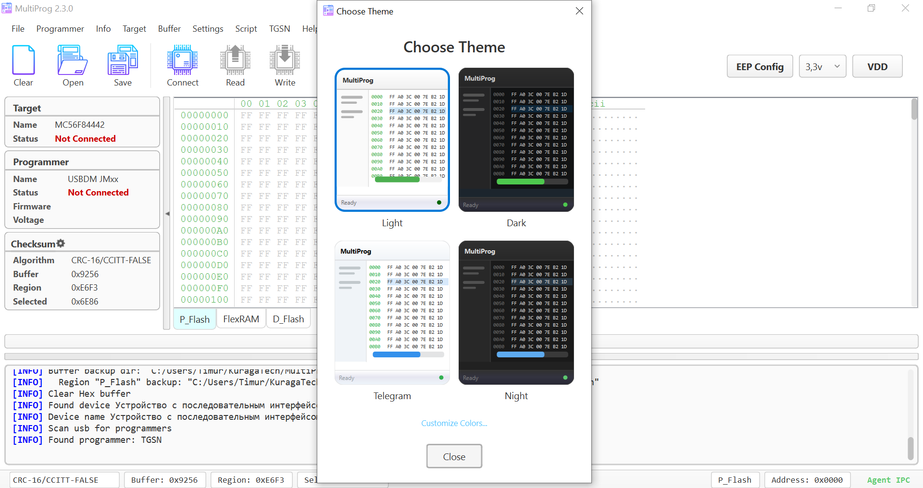Click the VDD button
The image size is (923, 488).
coord(877,66)
